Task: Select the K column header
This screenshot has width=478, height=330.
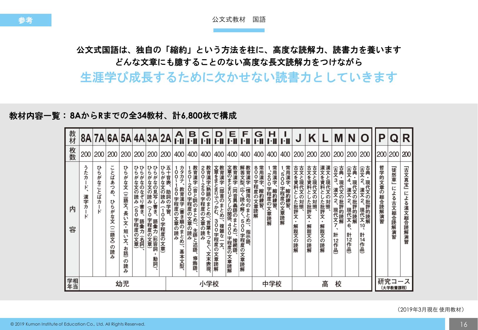Action: click(x=312, y=138)
